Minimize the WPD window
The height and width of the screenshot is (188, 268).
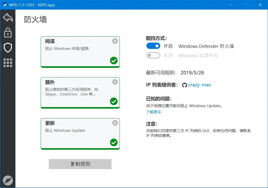[x=230, y=5]
